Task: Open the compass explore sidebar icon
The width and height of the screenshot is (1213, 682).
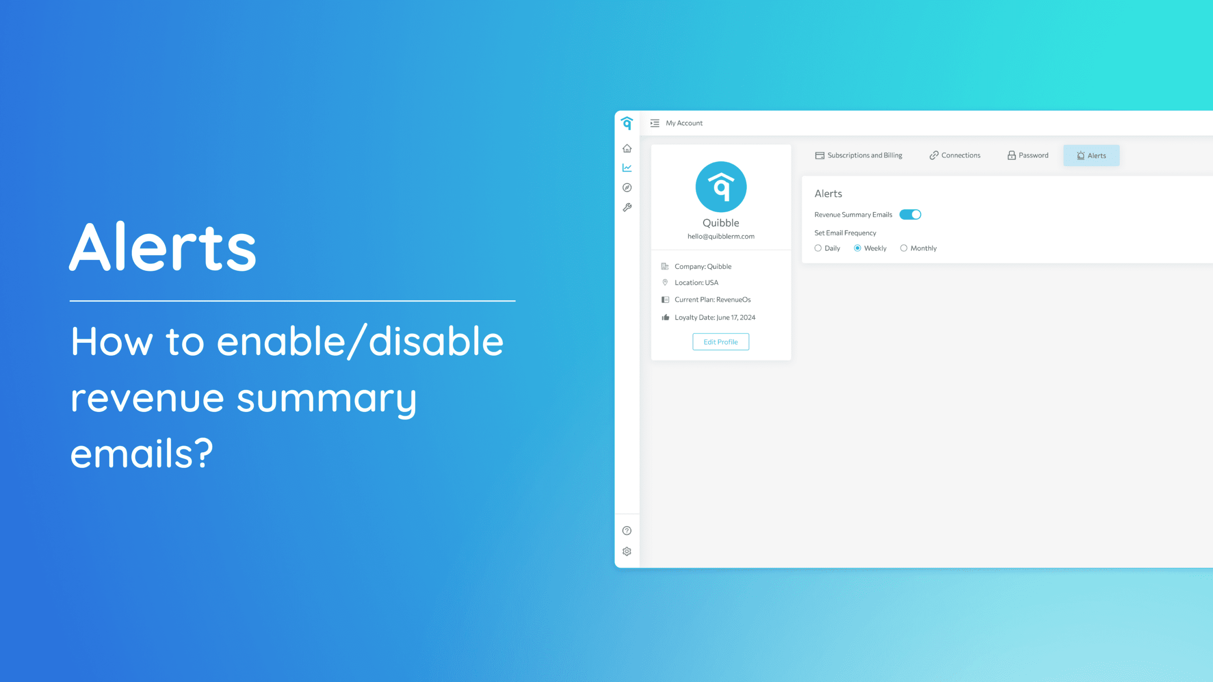Action: click(x=627, y=188)
